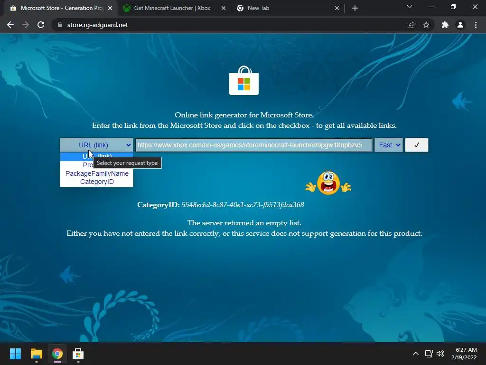Open the Windows Start menu

pos(15,354)
